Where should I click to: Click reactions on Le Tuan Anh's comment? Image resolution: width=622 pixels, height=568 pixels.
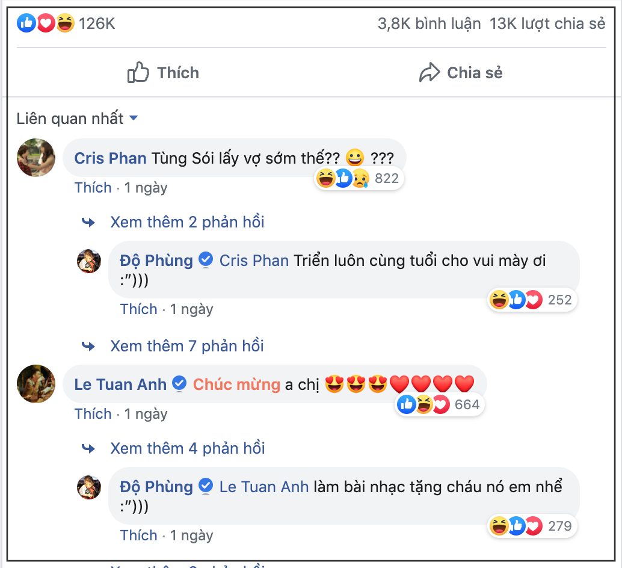coord(440,404)
